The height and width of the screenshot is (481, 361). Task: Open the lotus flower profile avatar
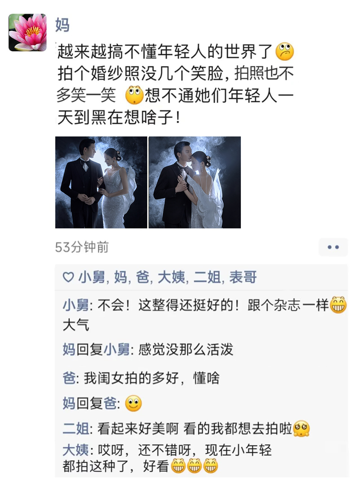27,32
